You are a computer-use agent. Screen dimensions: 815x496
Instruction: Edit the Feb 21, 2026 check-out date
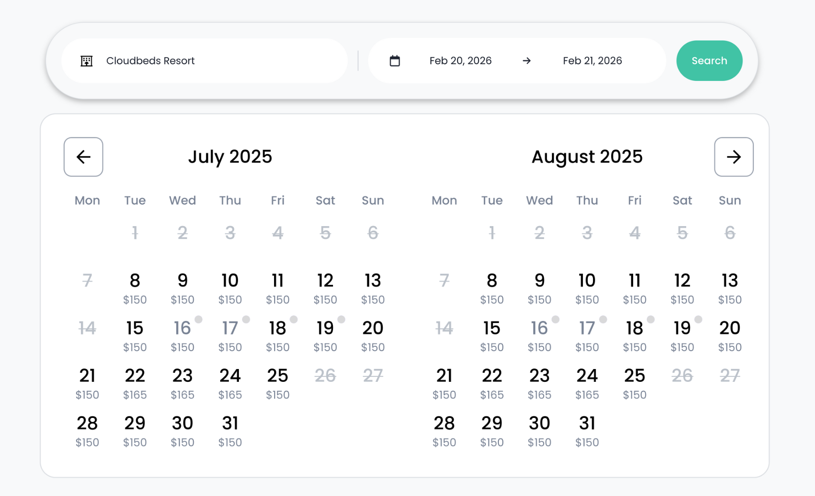tap(592, 61)
